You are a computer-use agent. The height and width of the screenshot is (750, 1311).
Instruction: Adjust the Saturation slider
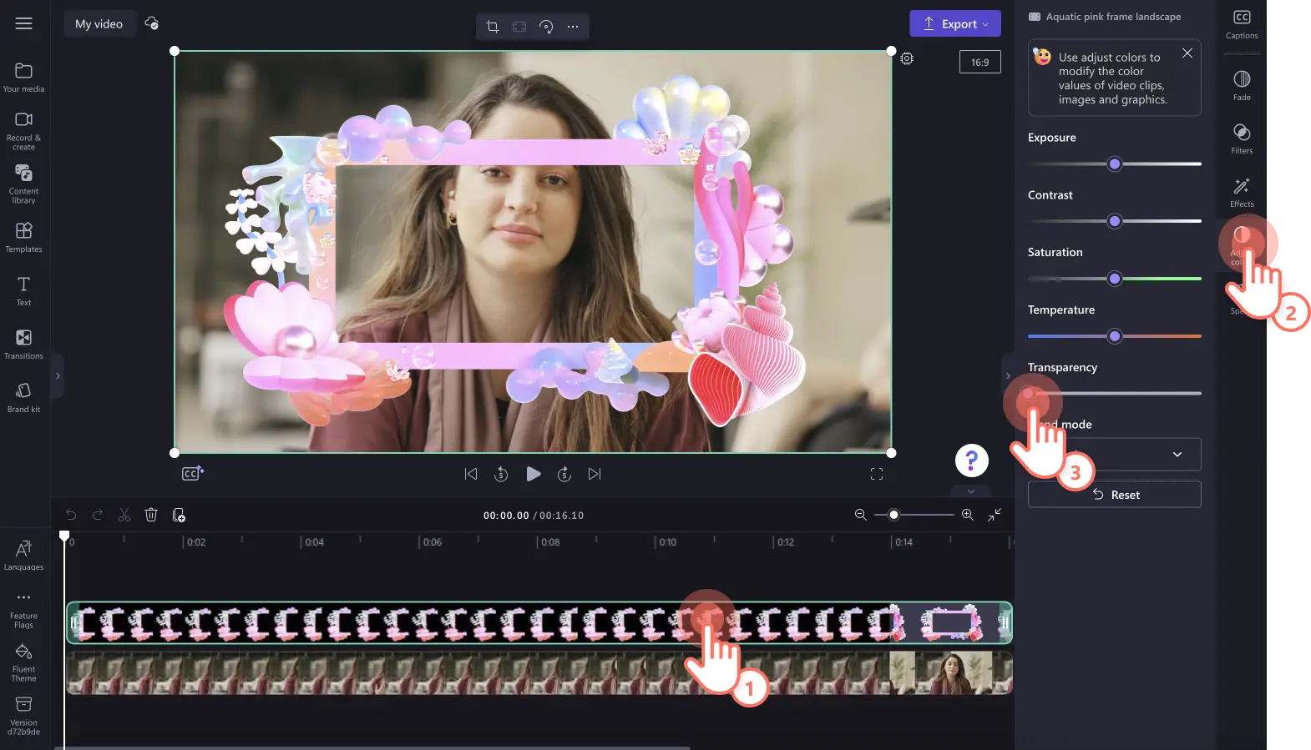pyautogui.click(x=1115, y=279)
